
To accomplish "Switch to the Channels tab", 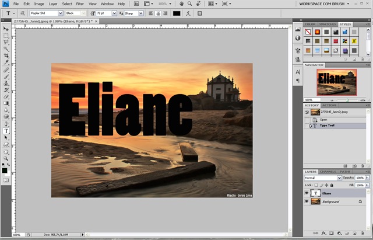I will click(328, 172).
